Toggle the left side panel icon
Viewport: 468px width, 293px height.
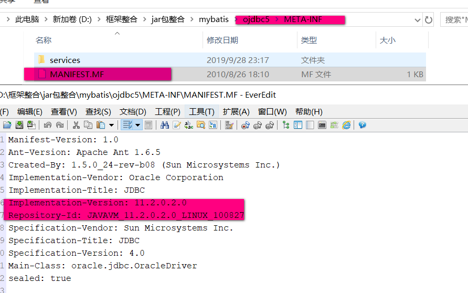pos(298,125)
